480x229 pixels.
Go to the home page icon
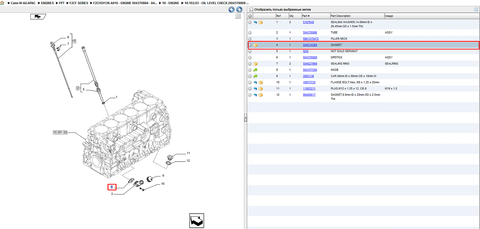pyautogui.click(x=3, y=3)
